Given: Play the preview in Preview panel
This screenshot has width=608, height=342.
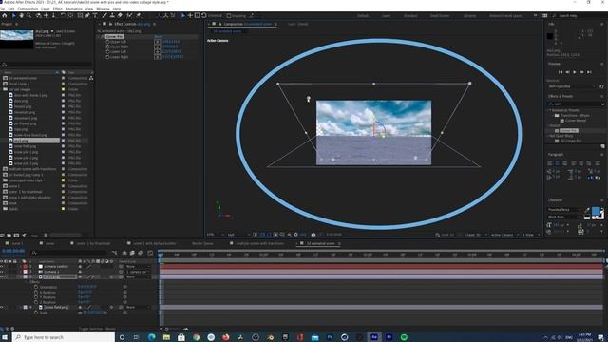Looking at the screenshot, I should coord(575,72).
